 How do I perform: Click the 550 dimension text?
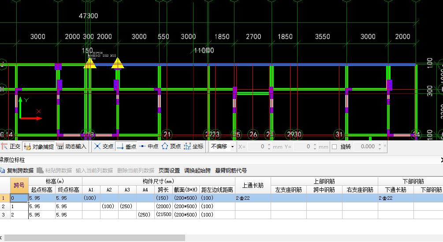[x=163, y=37]
